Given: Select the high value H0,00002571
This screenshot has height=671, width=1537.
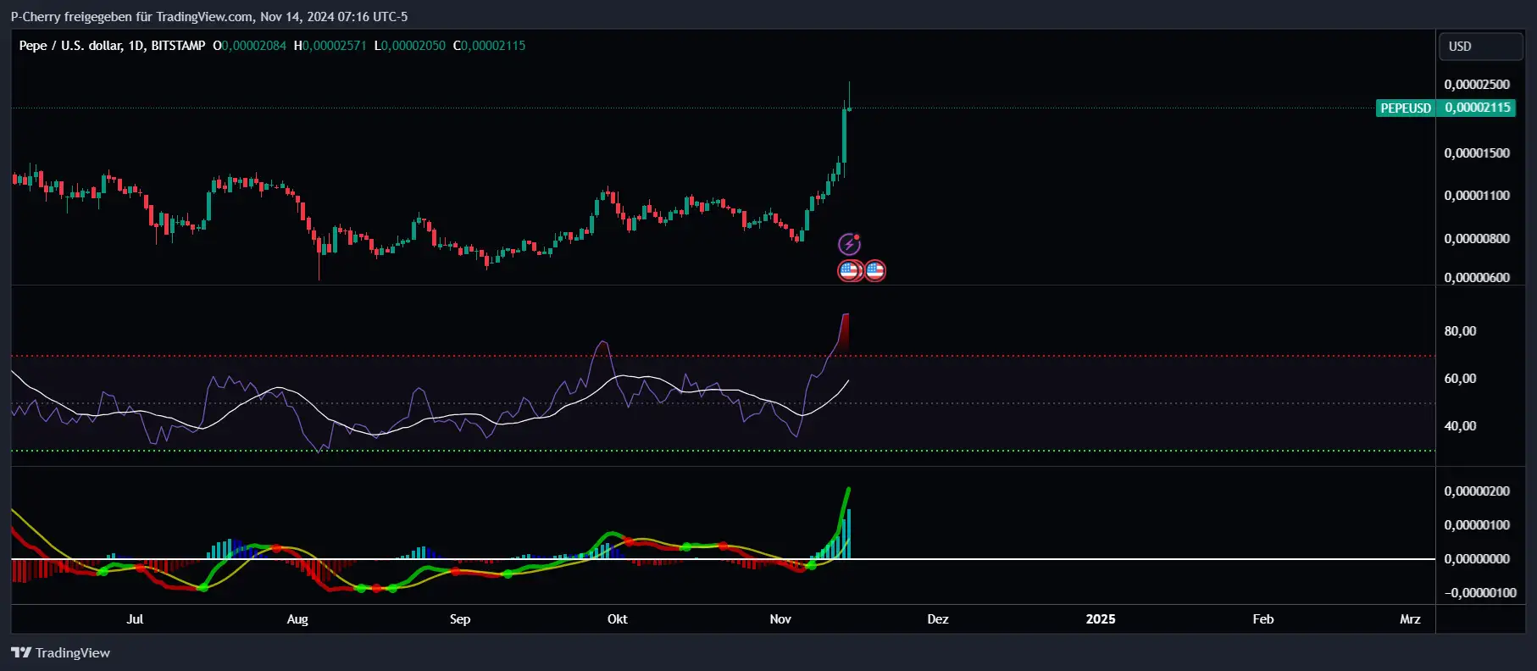Looking at the screenshot, I should pos(330,46).
